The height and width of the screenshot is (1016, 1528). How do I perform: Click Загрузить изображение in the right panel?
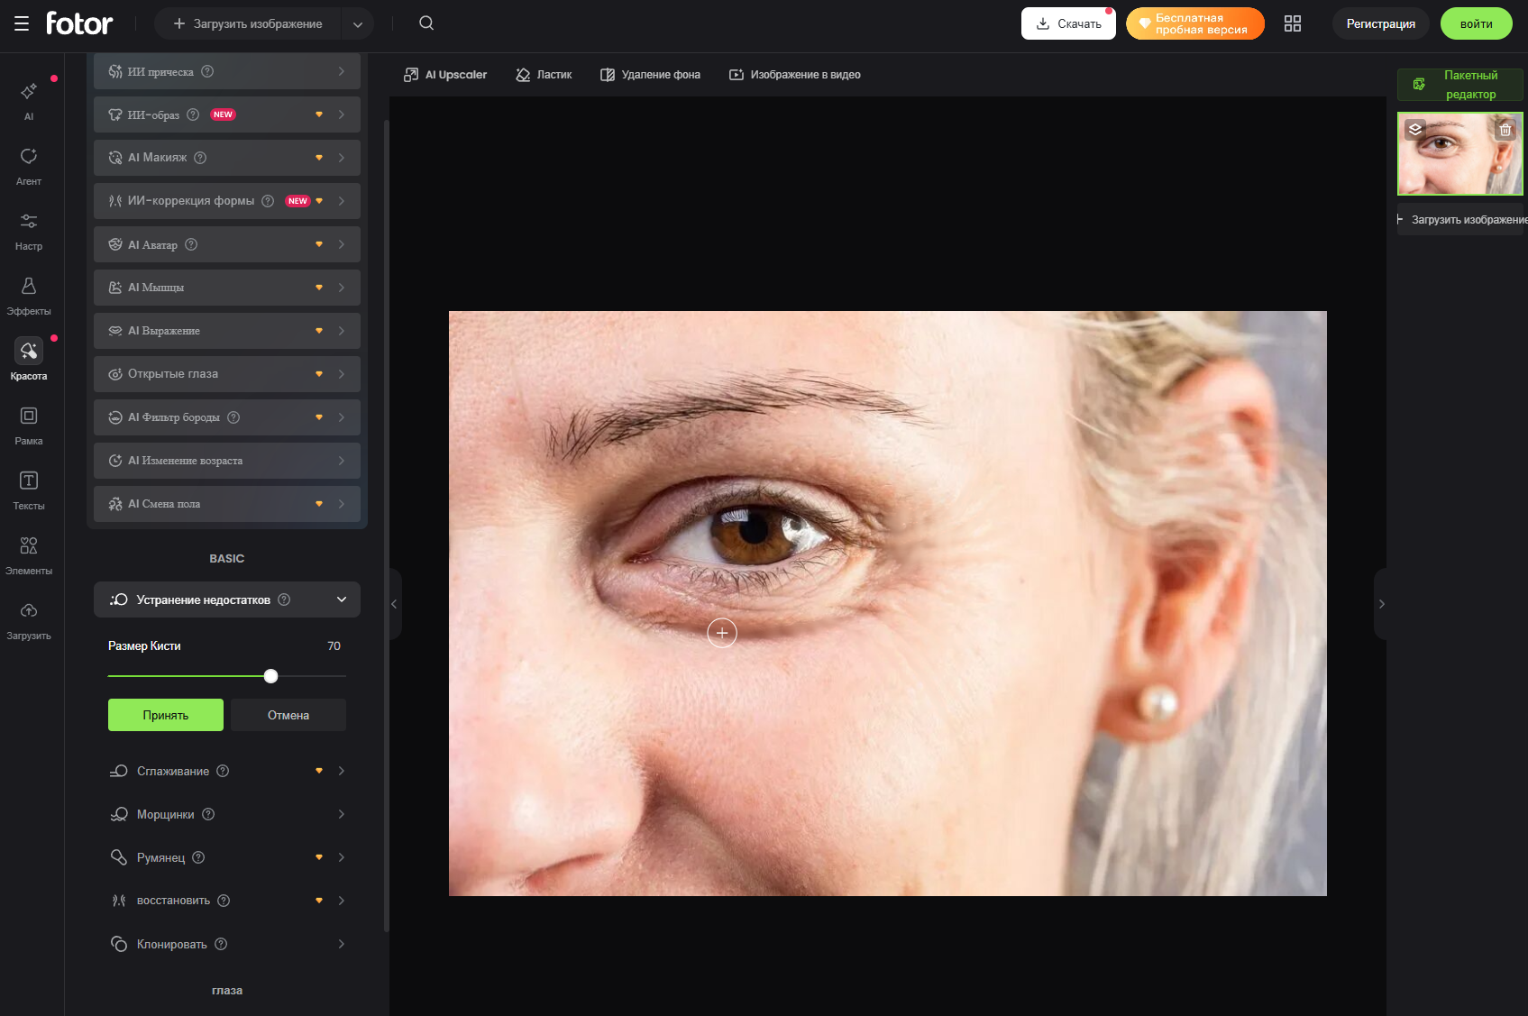point(1462,220)
